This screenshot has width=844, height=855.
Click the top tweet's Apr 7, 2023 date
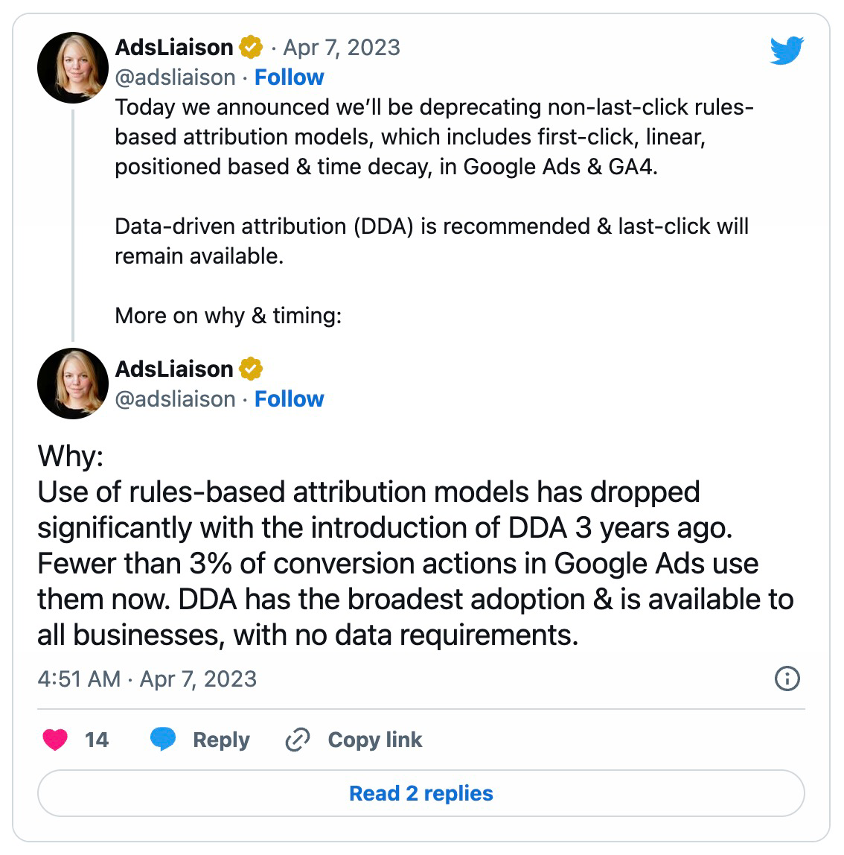coord(342,48)
